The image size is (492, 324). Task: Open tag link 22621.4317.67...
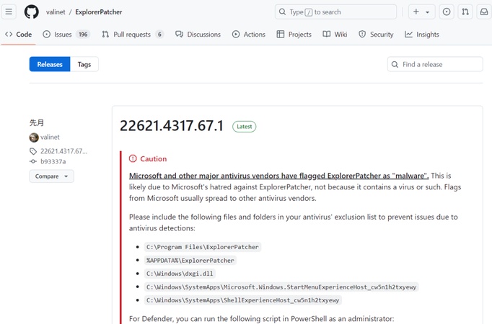64,151
